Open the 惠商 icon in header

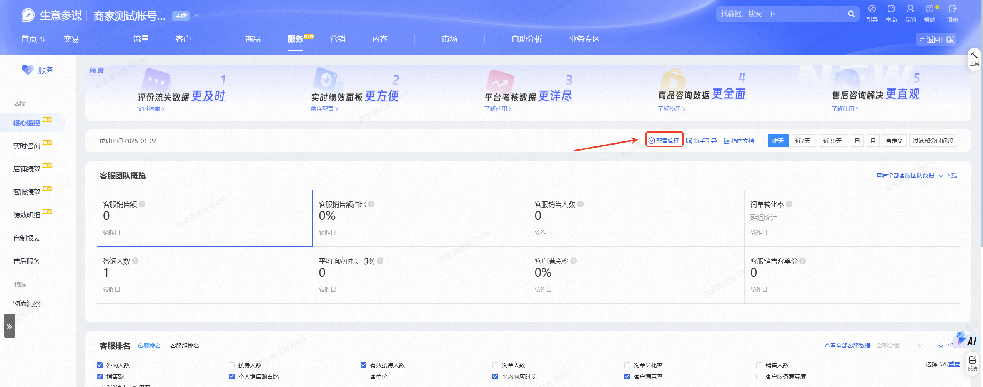pos(891,9)
